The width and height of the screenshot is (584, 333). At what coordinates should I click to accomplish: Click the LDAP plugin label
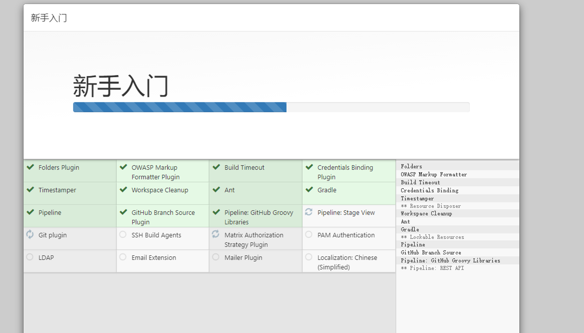(x=46, y=257)
